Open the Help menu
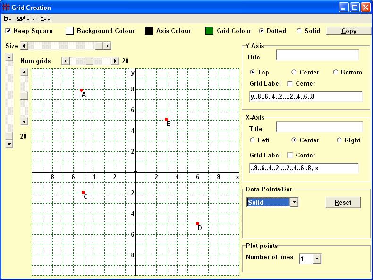The height and width of the screenshot is (280, 373). pyautogui.click(x=45, y=18)
